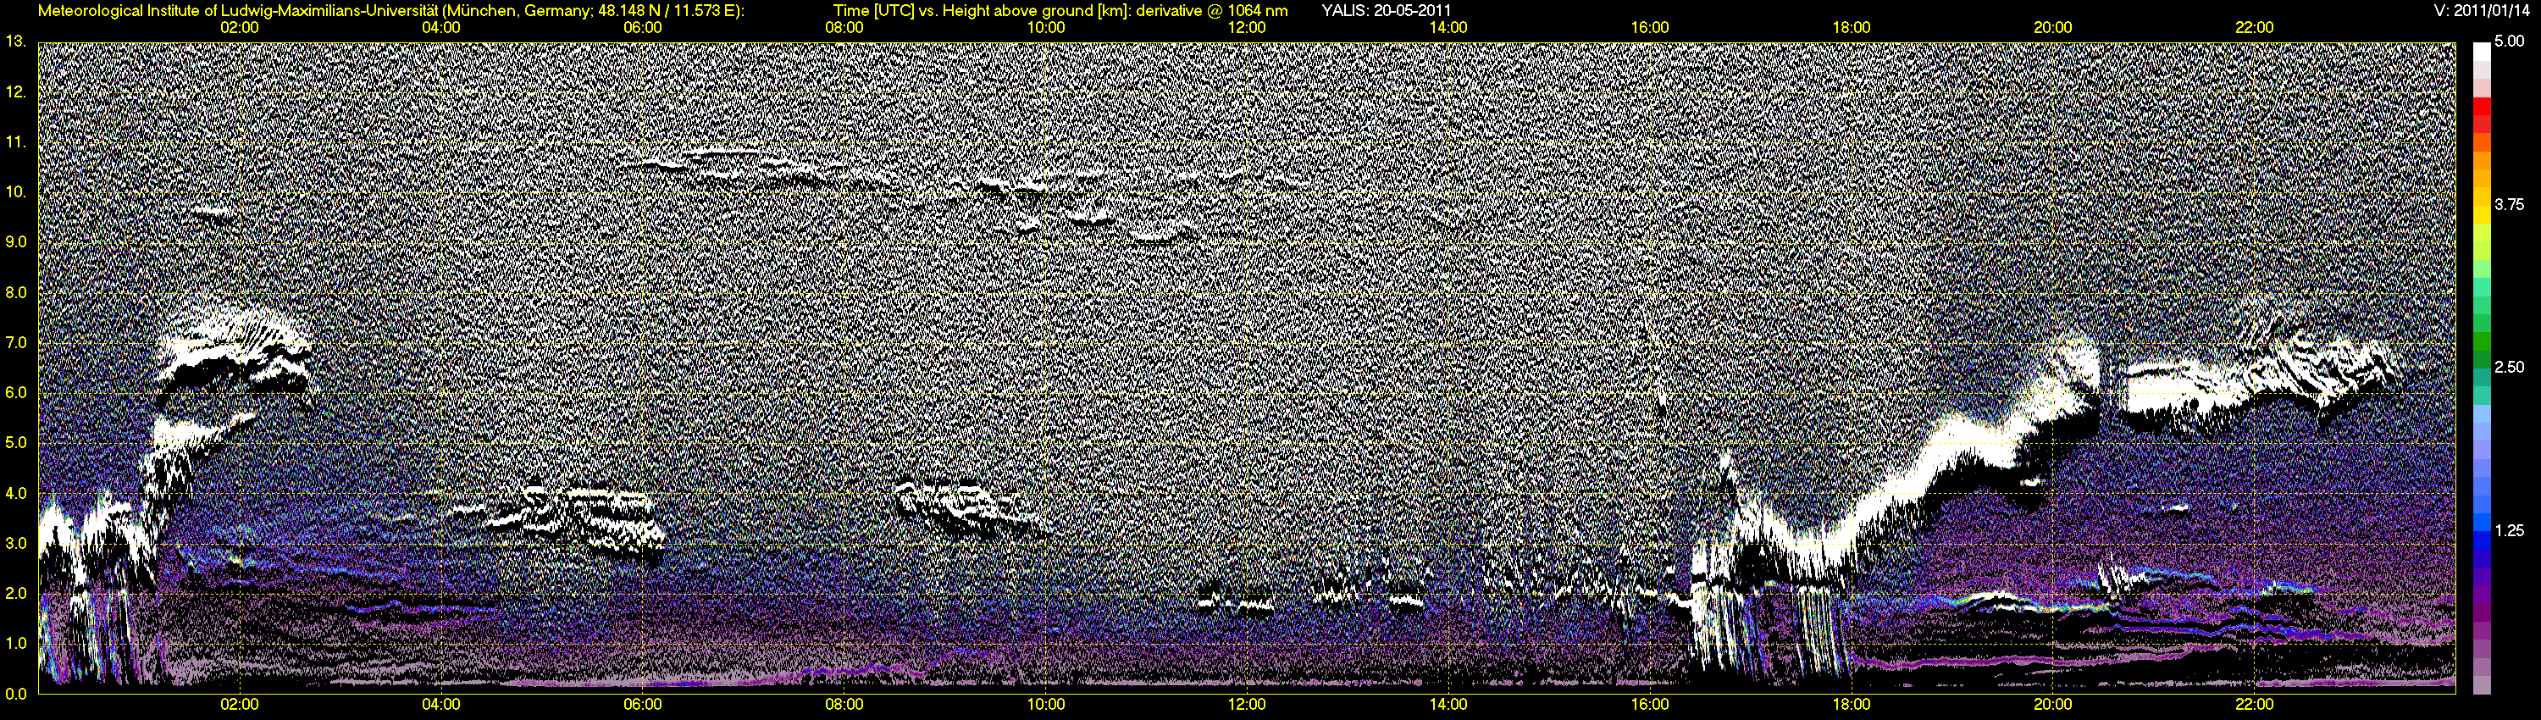
Task: Click the '14:00' label on the upper time axis
Action: click(x=1448, y=28)
